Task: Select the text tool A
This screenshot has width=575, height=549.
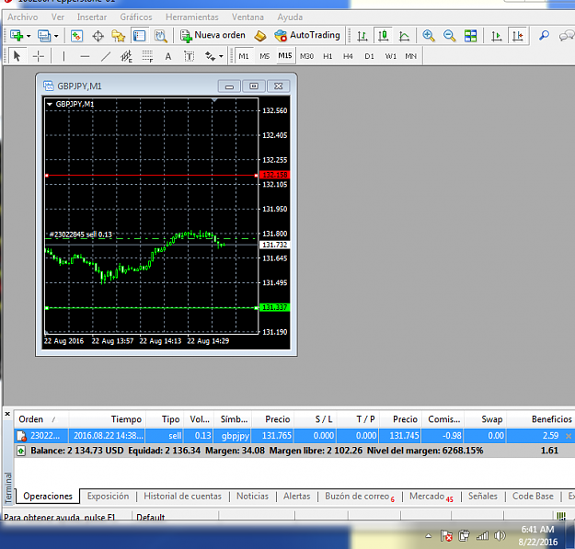Action: tap(168, 56)
